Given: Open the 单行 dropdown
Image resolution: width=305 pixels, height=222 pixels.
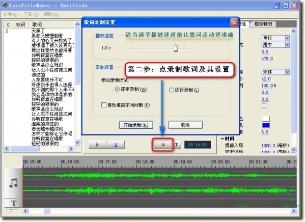Looking at the screenshot, I should click(x=275, y=38).
